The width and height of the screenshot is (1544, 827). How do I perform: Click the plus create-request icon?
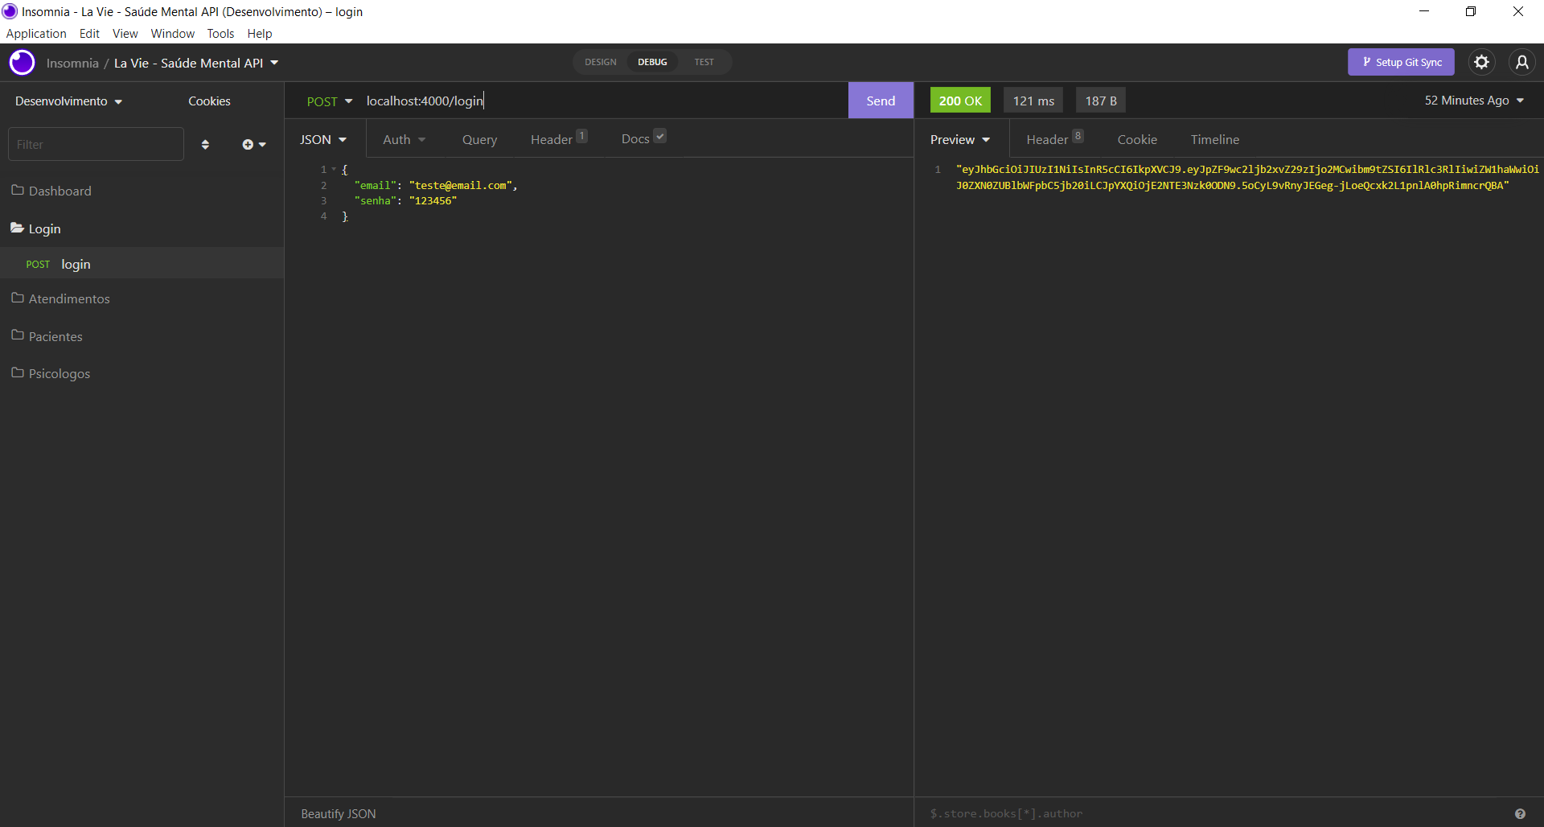pyautogui.click(x=253, y=145)
